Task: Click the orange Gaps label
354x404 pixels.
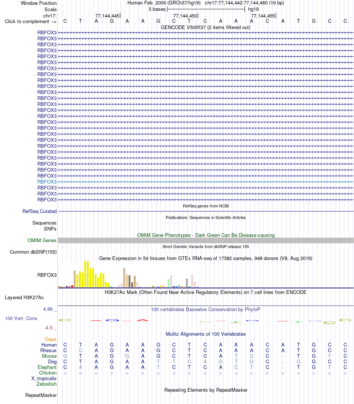Action: point(51,339)
